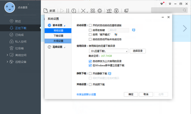Screen dimensions: 191x114
Task: Click the 选择目录 button
Action: click(138, 51)
